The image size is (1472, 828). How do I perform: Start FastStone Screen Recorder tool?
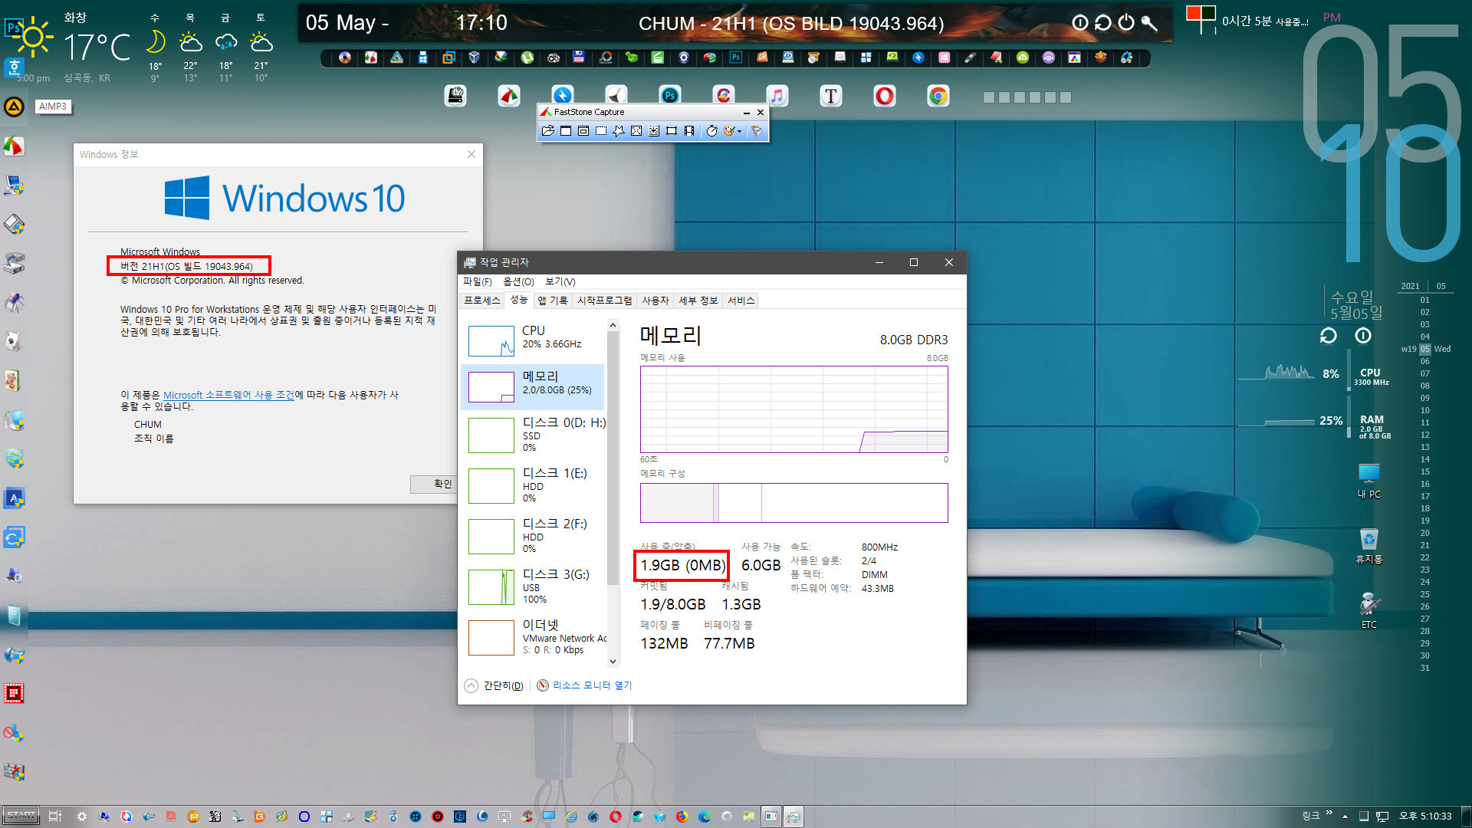click(x=689, y=131)
